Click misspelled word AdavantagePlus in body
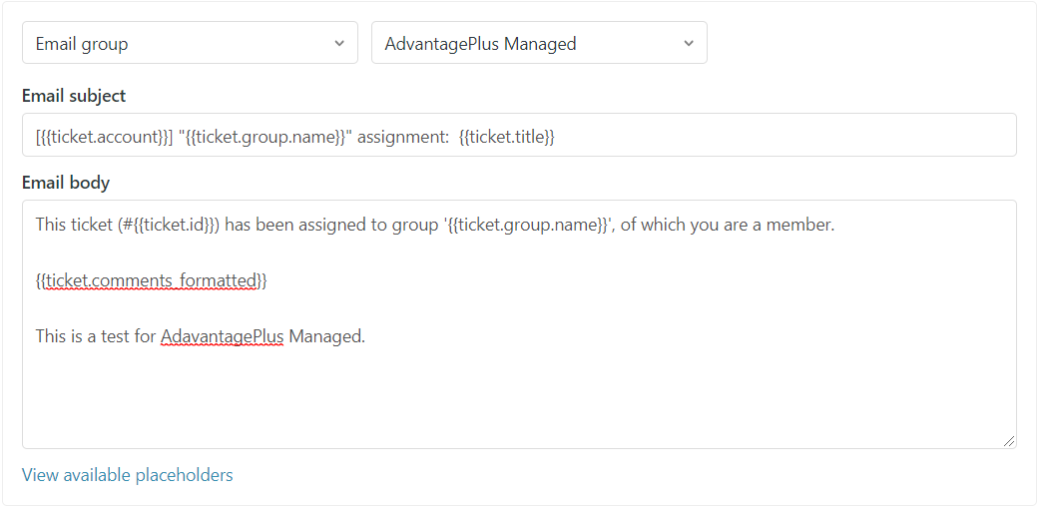This screenshot has height=506, width=1044. tap(223, 336)
